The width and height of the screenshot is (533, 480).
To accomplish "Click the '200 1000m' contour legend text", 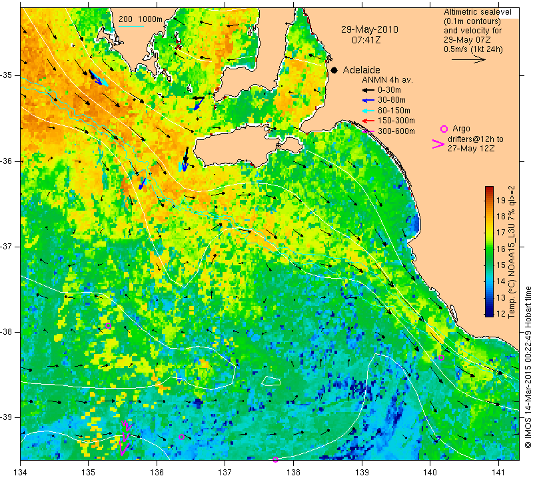I will pos(141,19).
